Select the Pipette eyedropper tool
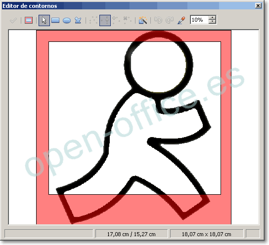 click(x=181, y=20)
